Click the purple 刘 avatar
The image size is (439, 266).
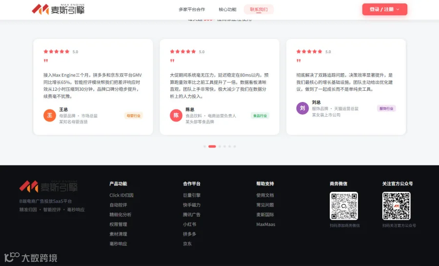click(x=302, y=108)
